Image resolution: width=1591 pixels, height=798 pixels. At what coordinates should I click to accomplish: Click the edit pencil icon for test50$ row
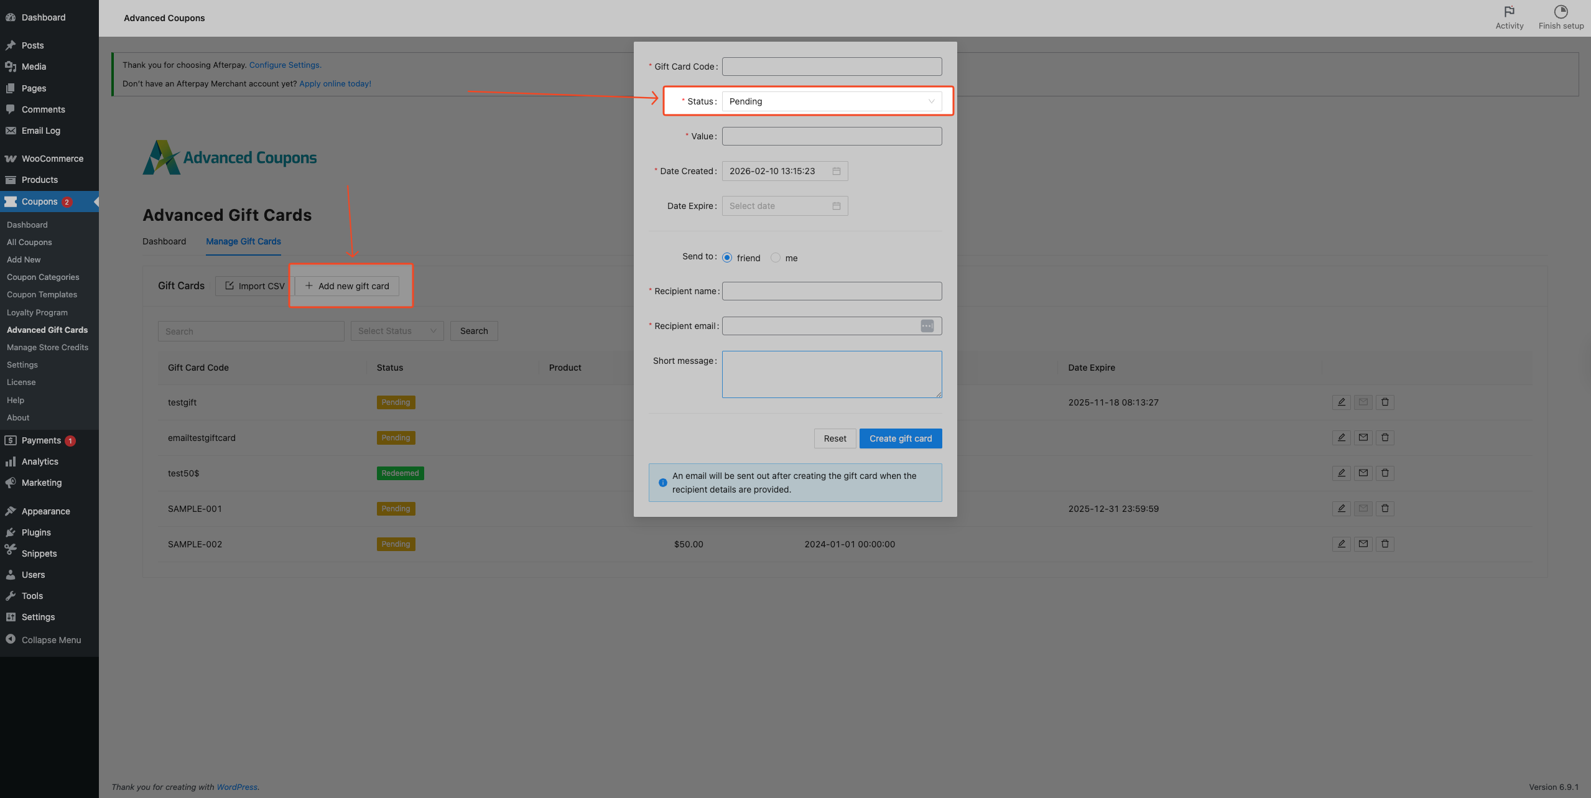point(1341,473)
